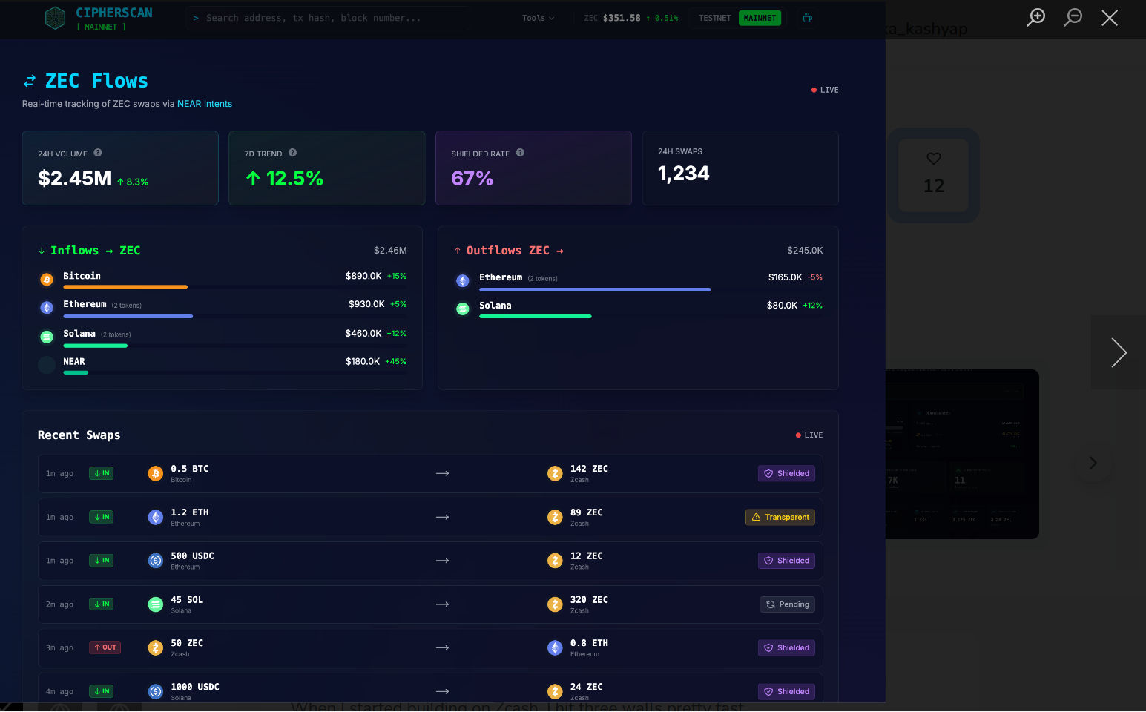Open the Shielded Rate help icon
Image resolution: width=1146 pixels, height=712 pixels.
point(520,153)
